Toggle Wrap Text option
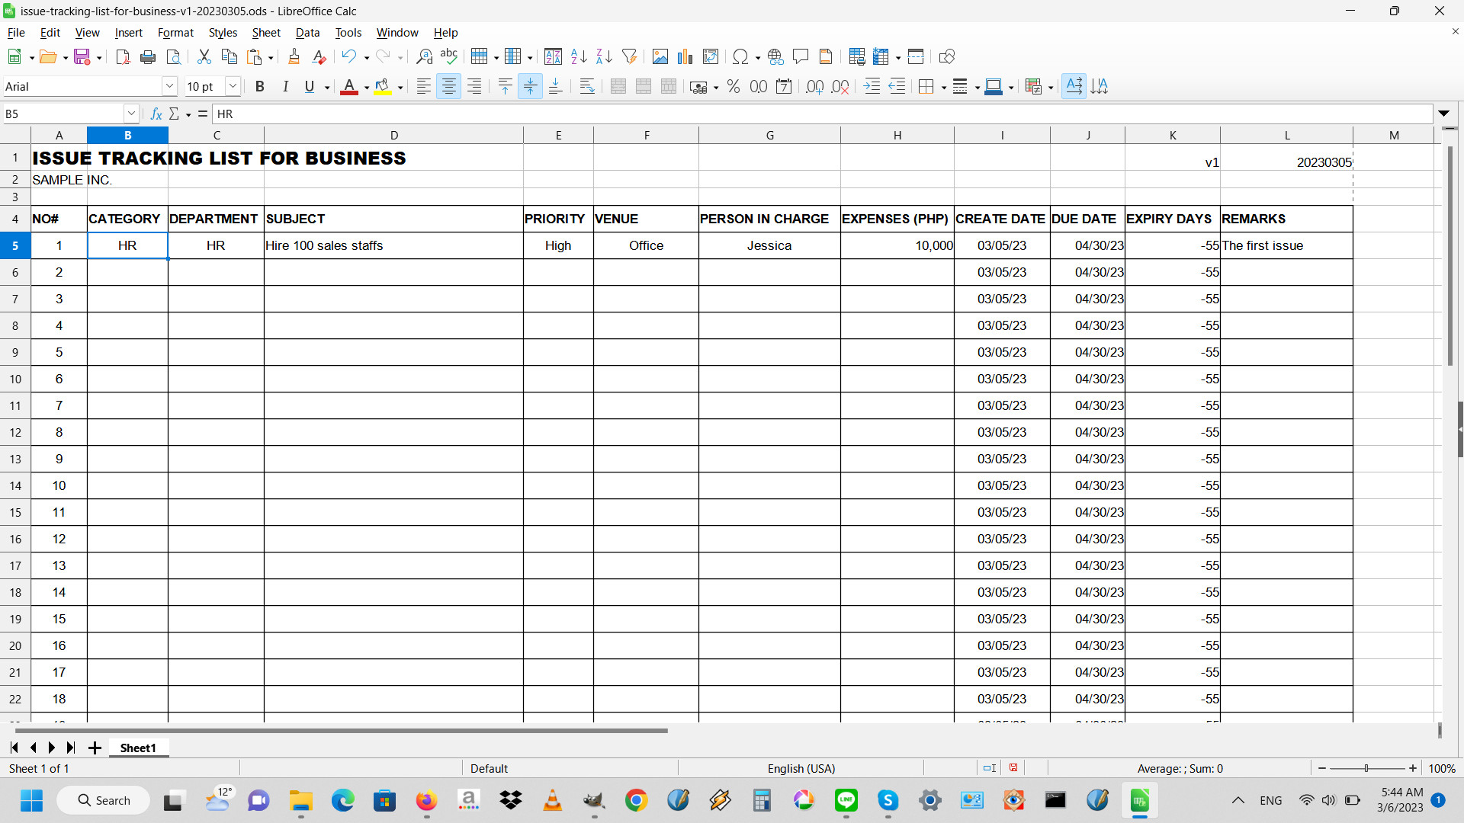Screen dimensions: 1464x823 (586, 86)
